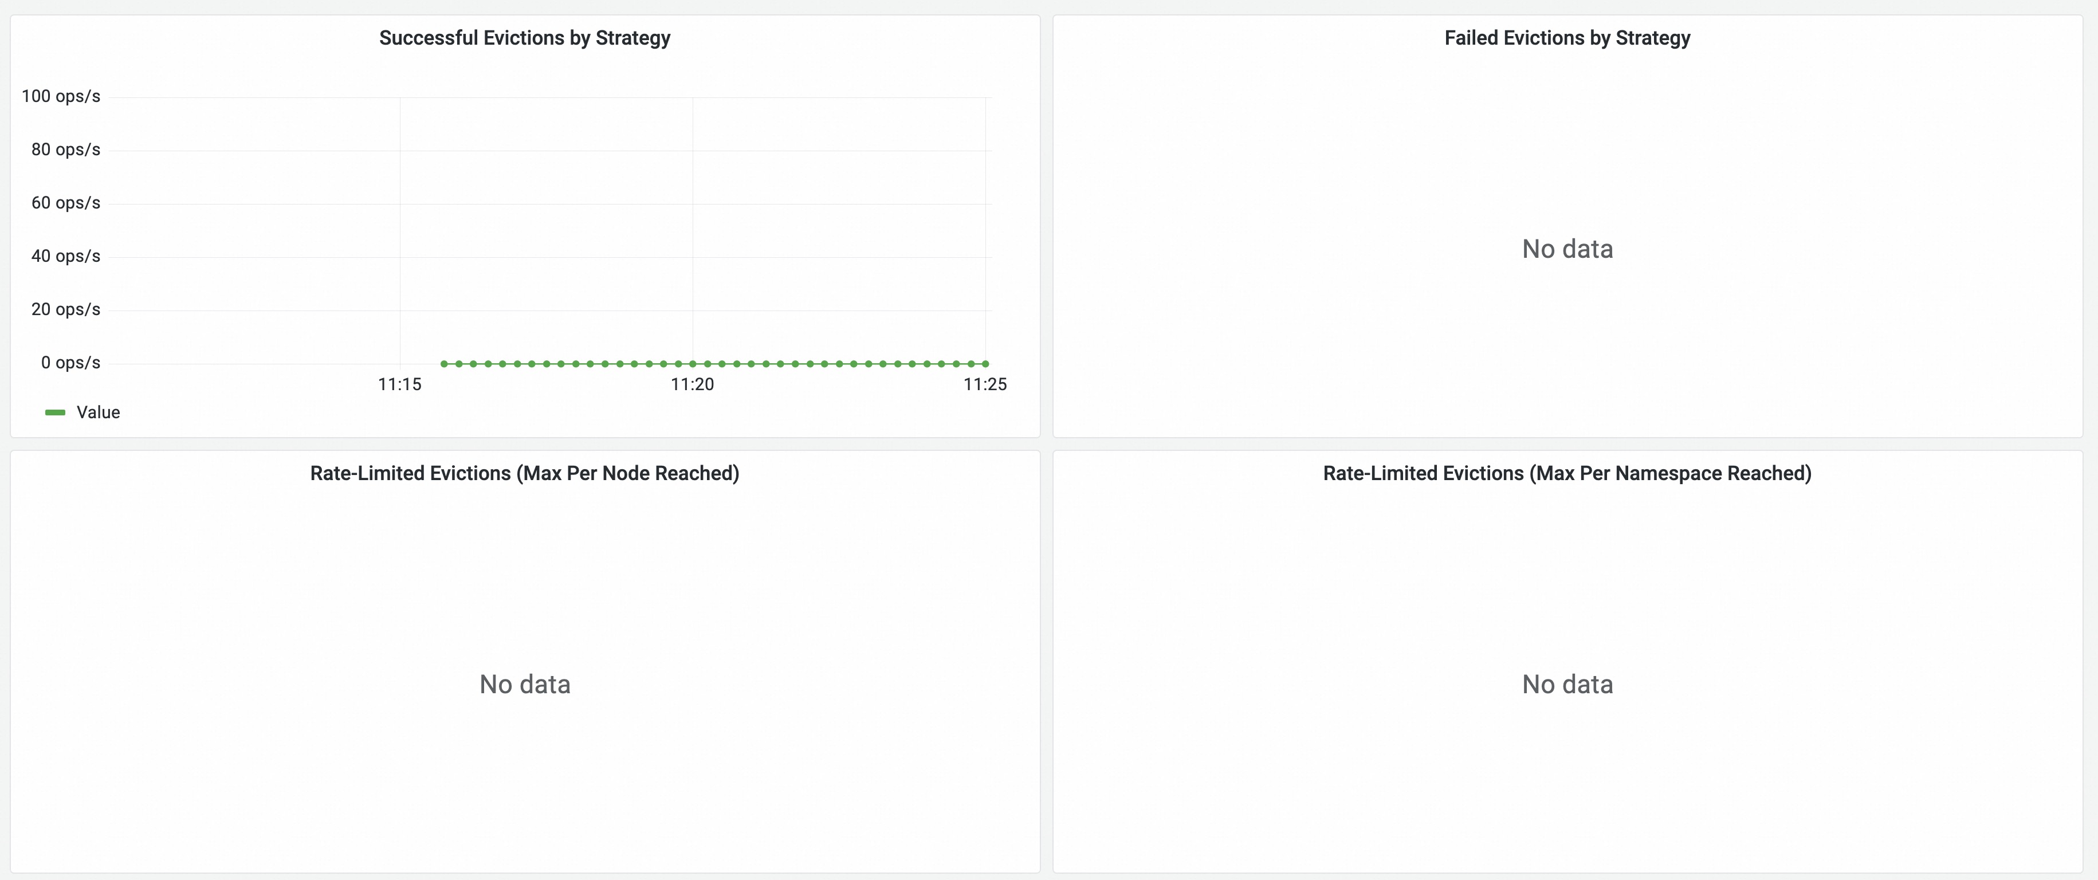
Task: Click the first green data point of the series
Action: pos(444,363)
